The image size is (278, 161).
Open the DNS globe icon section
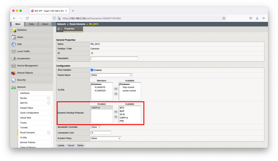pyautogui.click(x=14, y=44)
